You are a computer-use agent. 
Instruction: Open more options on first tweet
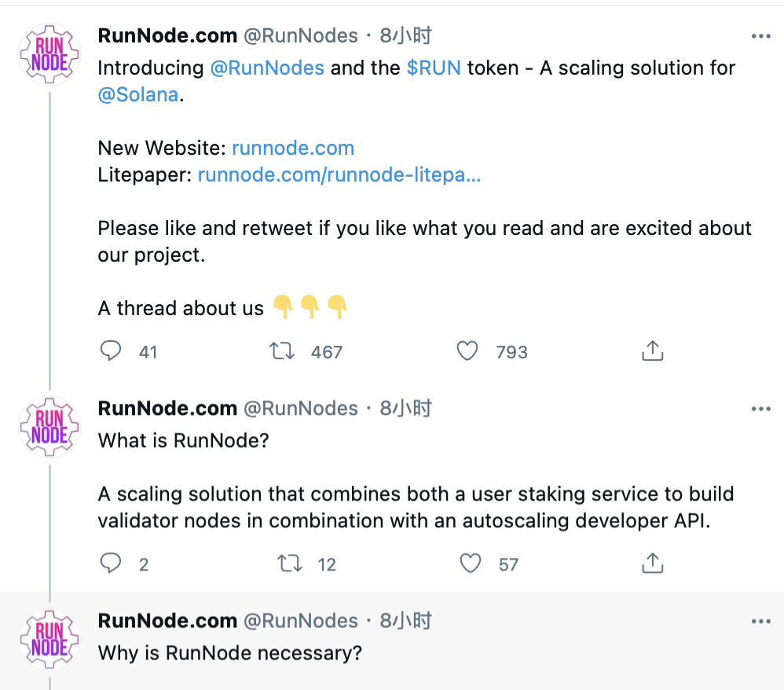click(x=761, y=36)
